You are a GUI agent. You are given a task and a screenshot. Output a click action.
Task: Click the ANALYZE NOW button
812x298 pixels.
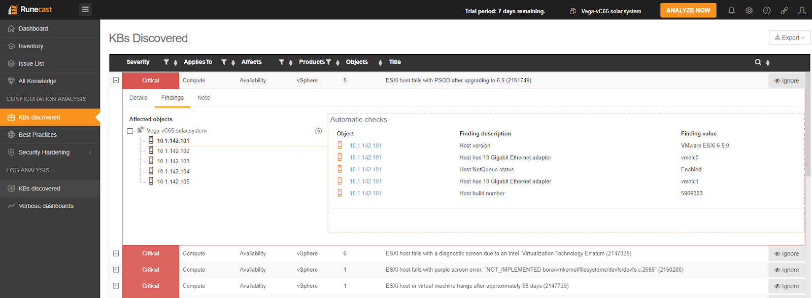(x=688, y=10)
